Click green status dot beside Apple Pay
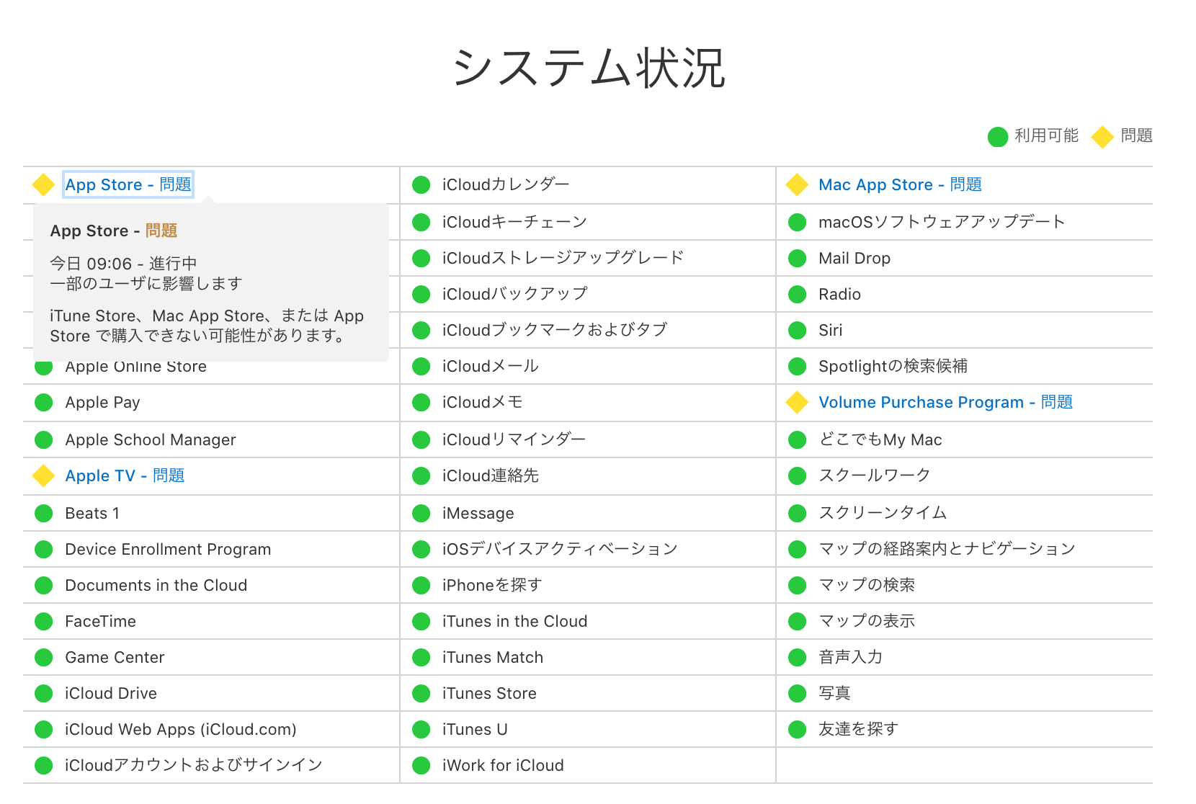This screenshot has height=804, width=1196. click(44, 403)
